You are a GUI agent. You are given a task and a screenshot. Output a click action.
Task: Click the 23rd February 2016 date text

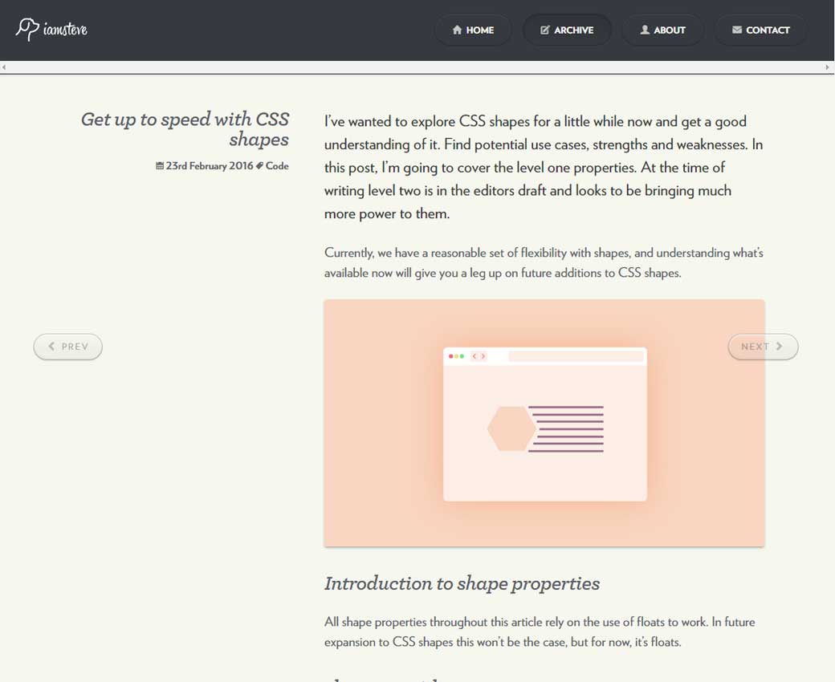(209, 166)
